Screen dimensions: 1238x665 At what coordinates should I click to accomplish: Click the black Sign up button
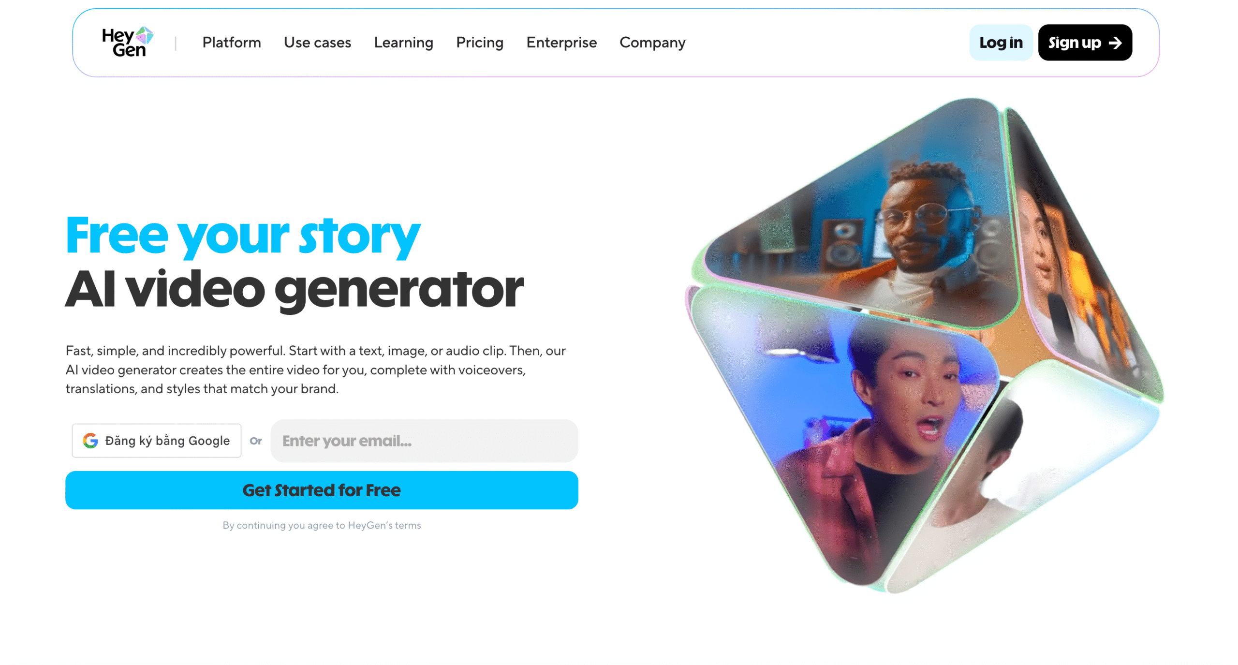tap(1085, 43)
